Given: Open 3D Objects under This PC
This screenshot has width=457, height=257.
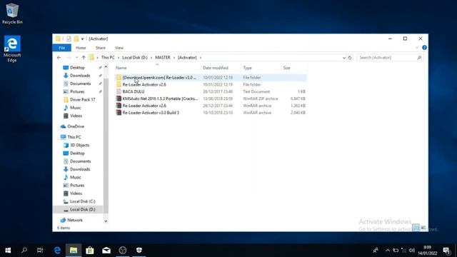Looking at the screenshot, I should [x=79, y=145].
